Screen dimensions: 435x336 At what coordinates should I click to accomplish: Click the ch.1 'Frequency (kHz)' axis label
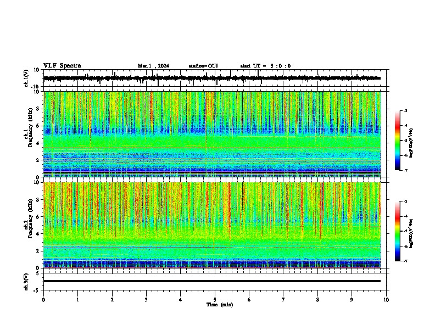[x=30, y=127]
